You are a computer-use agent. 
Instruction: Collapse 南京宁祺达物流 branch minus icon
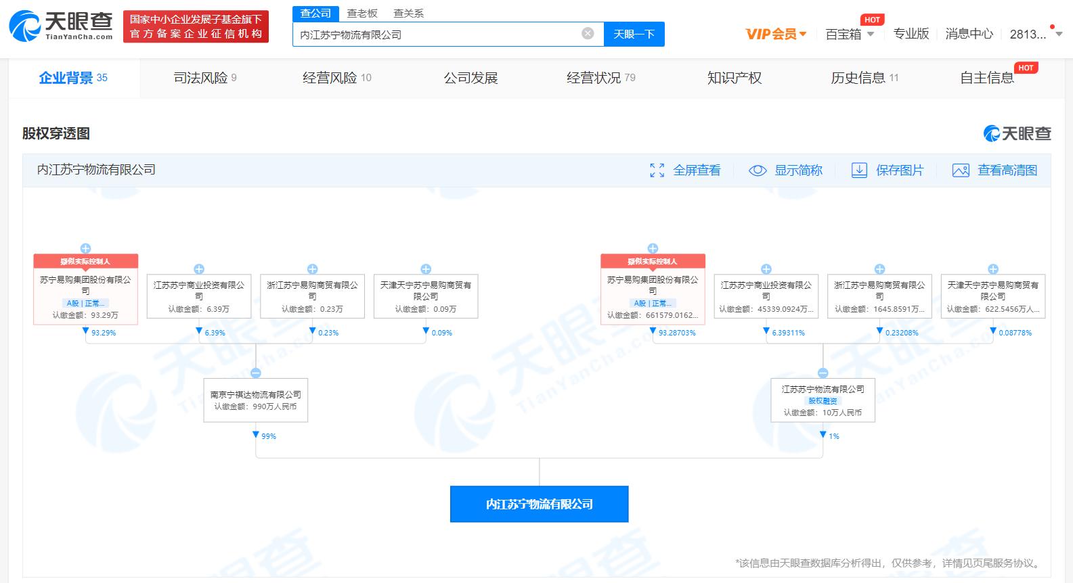click(x=256, y=373)
